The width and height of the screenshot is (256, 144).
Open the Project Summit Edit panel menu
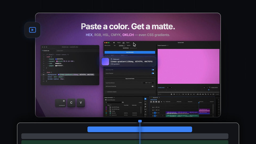coord(114,98)
